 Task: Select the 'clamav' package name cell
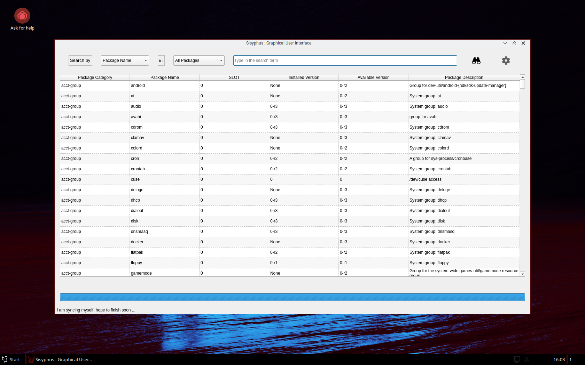[x=165, y=138]
